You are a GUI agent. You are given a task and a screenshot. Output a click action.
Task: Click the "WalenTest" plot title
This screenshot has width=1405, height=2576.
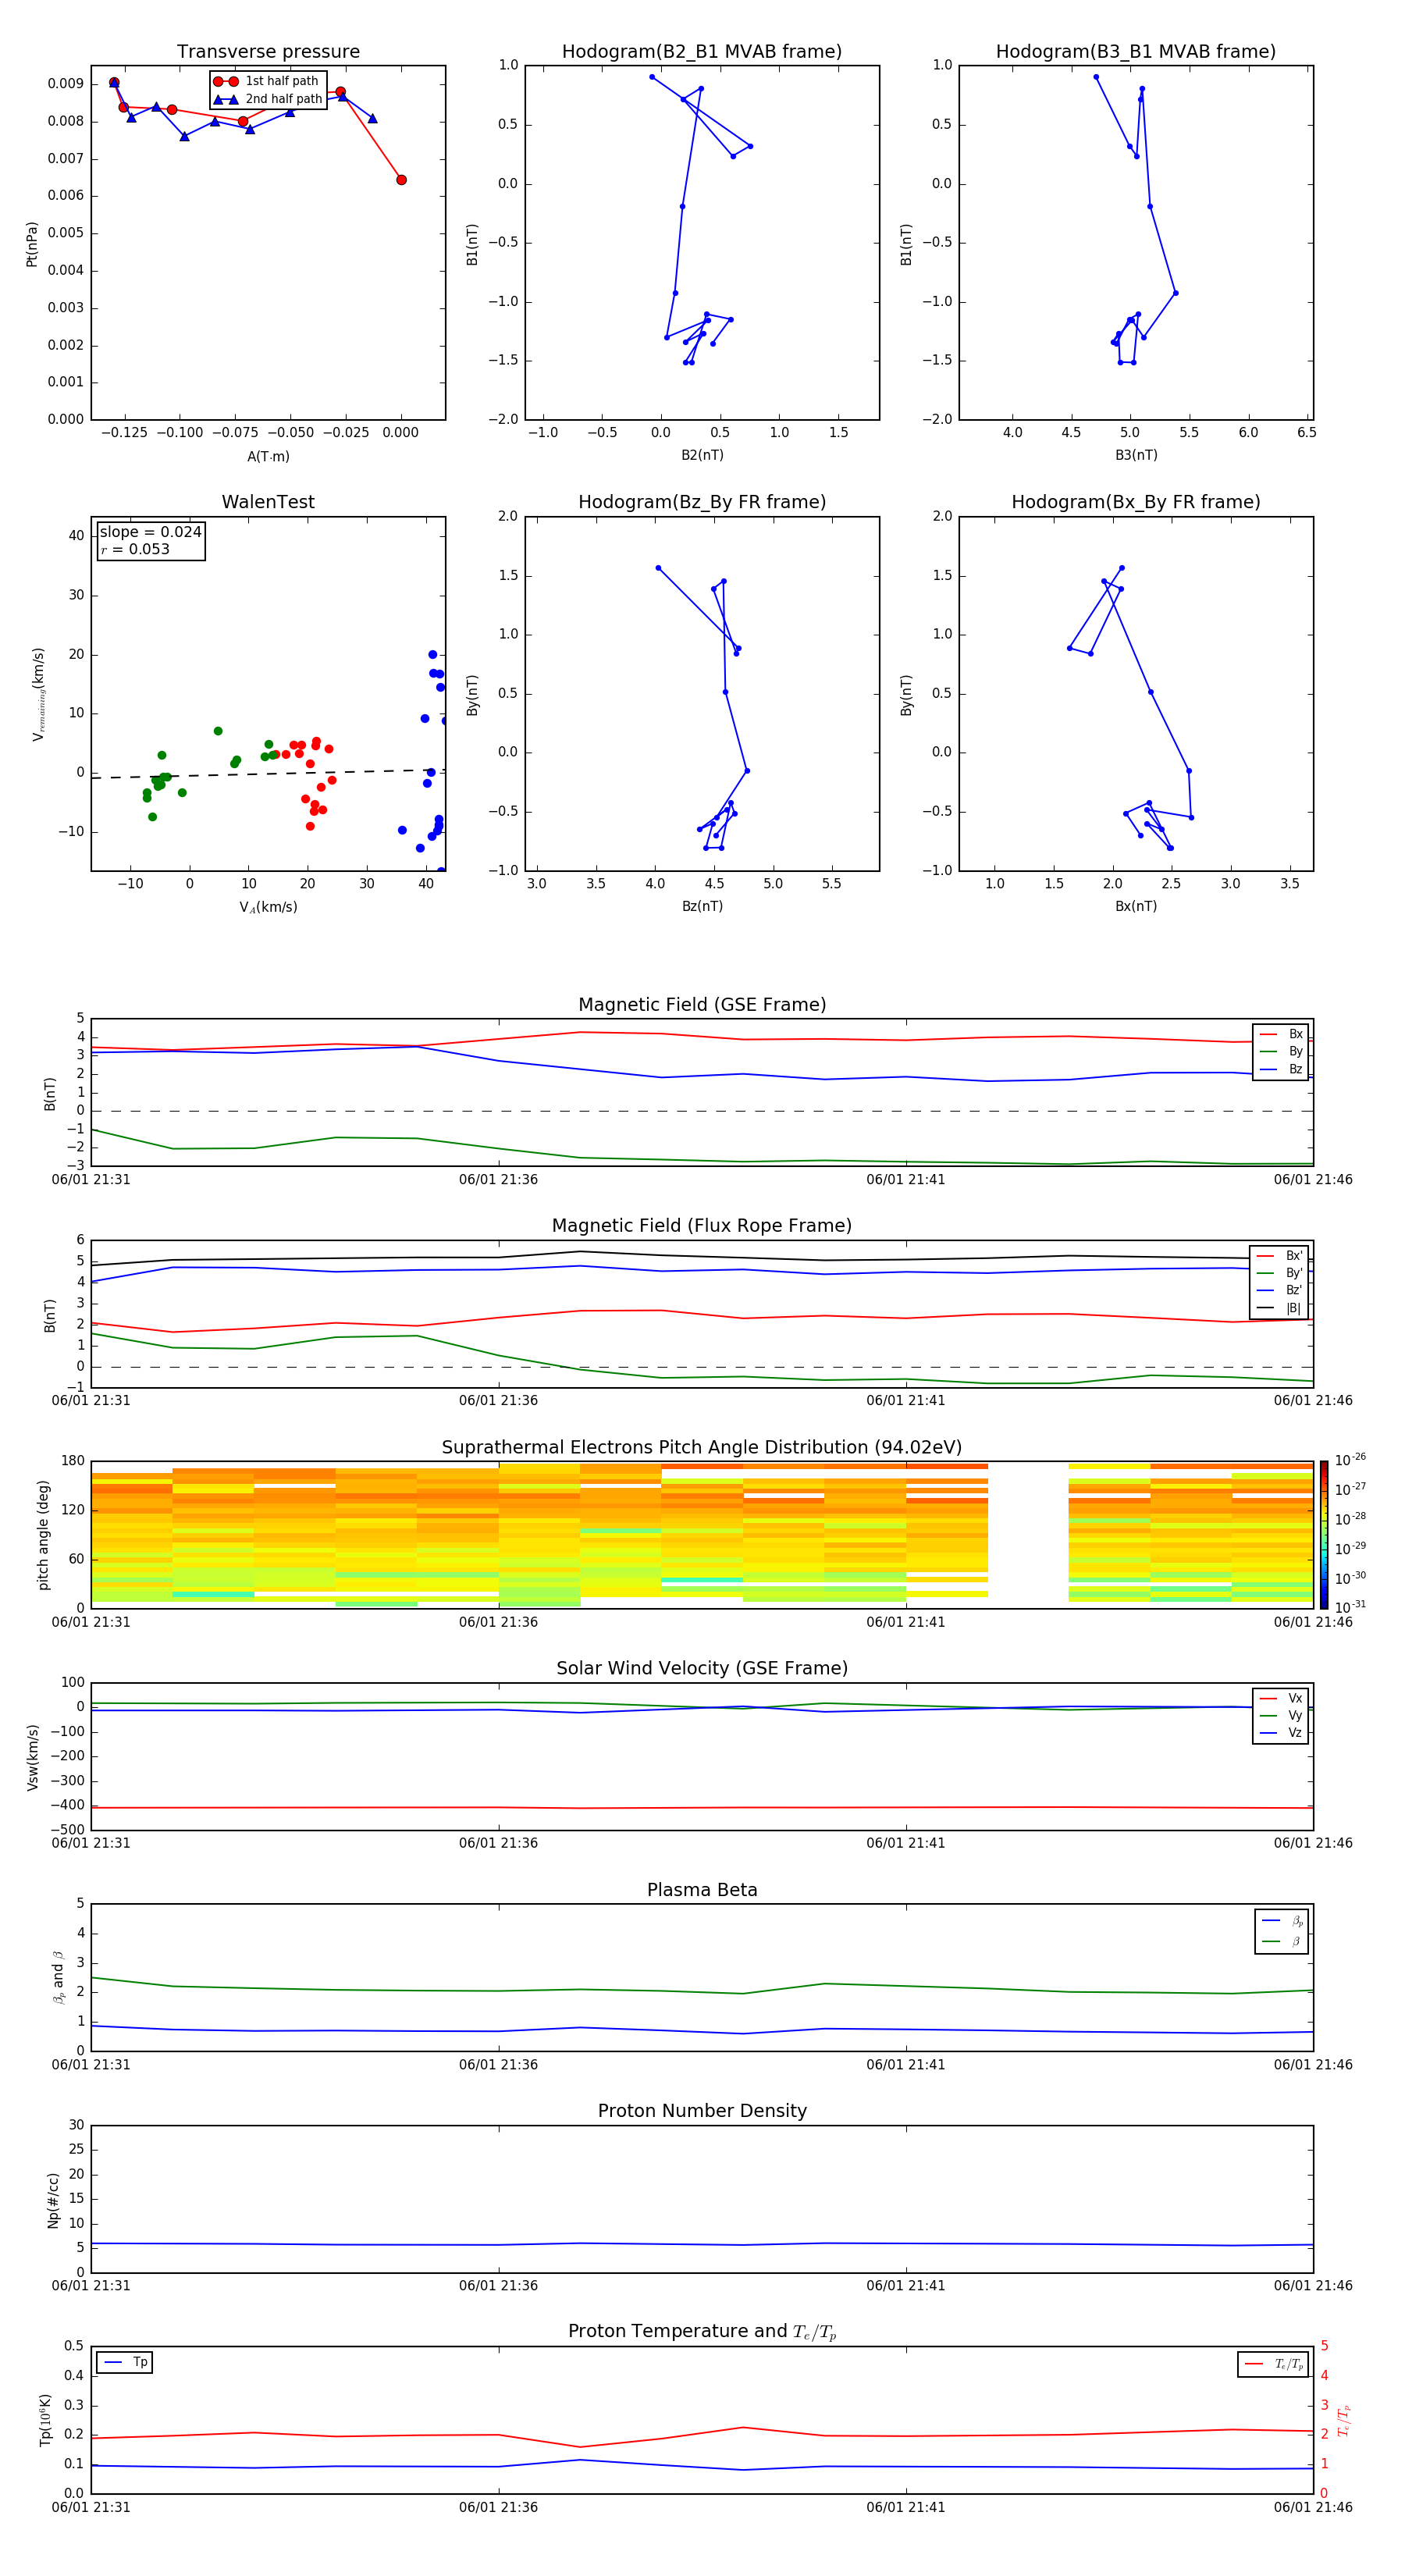pos(268,502)
